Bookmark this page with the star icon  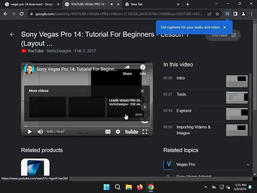[217, 14]
